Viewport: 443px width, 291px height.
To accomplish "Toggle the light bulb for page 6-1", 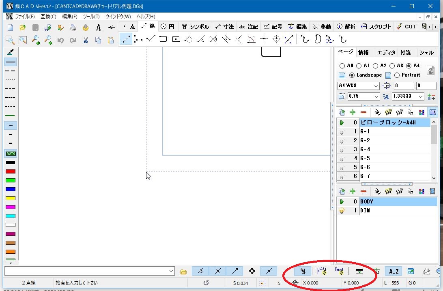I will pos(342,132).
